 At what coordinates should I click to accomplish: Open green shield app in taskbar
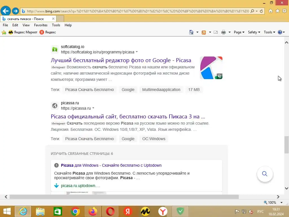coord(180,211)
